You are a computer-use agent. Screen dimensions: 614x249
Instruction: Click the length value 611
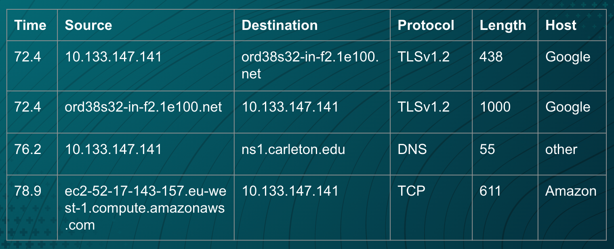click(490, 191)
